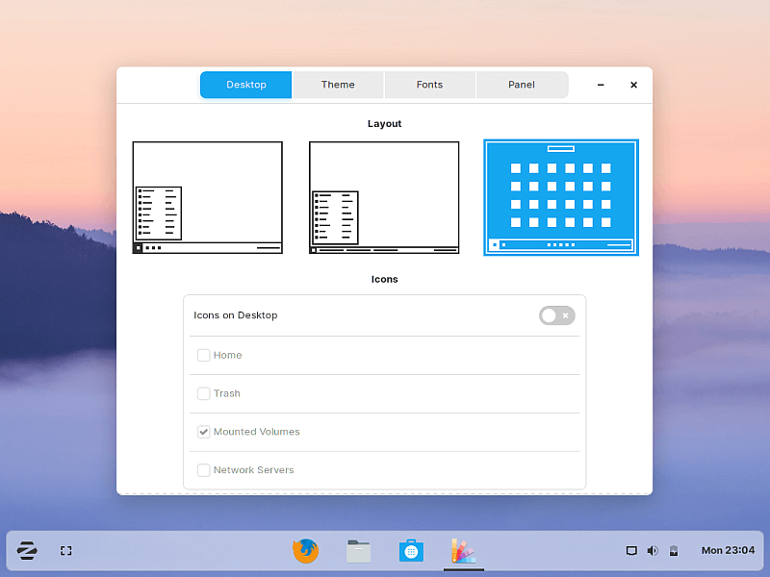Open the Zorin menu in the taskbar

click(x=26, y=550)
